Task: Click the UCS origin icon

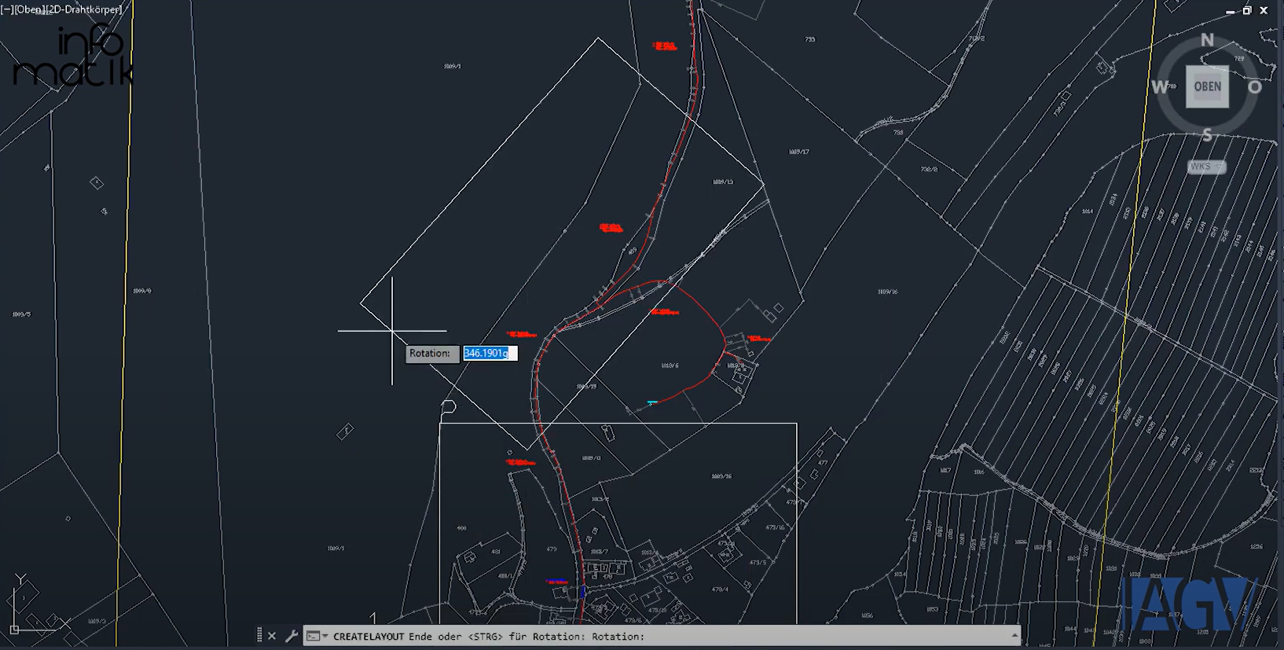Action: coord(14,629)
